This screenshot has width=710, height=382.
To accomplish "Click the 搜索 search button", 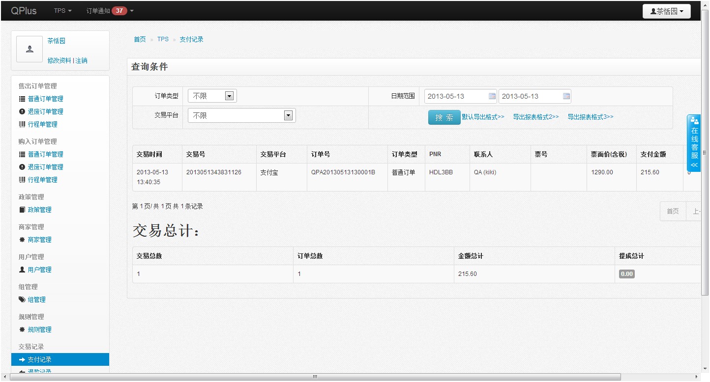I will (444, 117).
